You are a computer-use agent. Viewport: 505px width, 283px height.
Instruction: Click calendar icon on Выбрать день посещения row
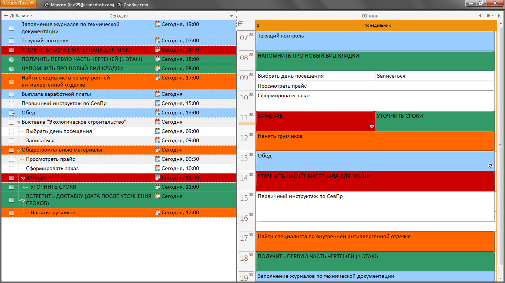click(157, 131)
